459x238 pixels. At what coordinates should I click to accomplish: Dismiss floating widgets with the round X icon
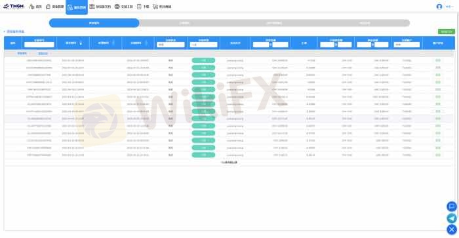tap(452, 229)
